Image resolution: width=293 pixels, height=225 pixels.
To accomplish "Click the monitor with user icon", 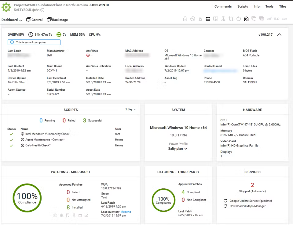I will pos(216,19).
